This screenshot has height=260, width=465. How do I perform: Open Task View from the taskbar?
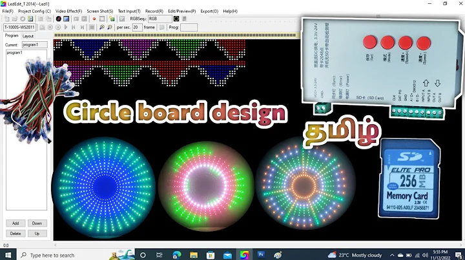click(160, 255)
